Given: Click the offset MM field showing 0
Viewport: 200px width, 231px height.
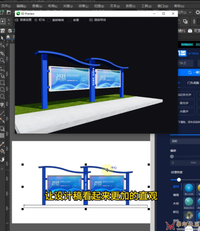Looking at the screenshot, I should [185, 163].
